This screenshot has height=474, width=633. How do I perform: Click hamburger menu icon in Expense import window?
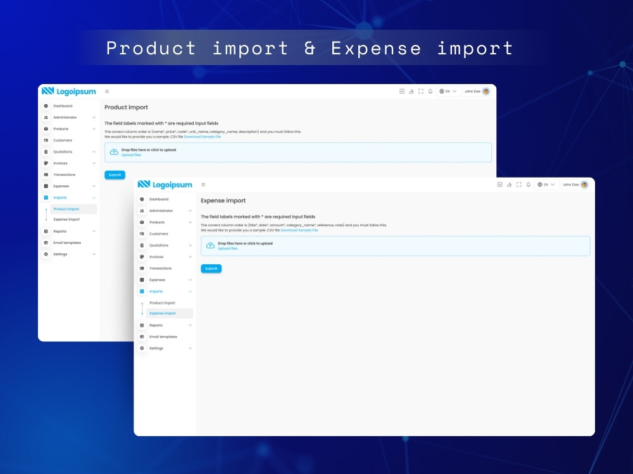[203, 185]
